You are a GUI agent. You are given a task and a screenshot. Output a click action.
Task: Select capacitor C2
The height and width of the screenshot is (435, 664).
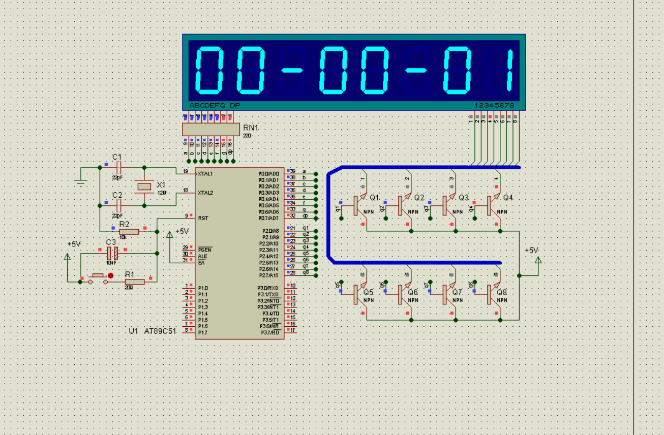tap(119, 205)
